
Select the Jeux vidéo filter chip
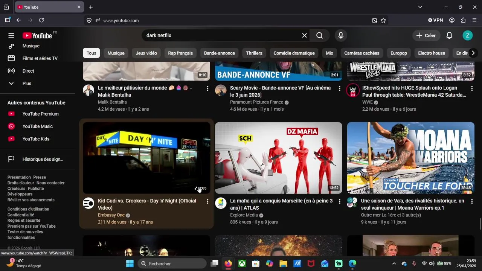pos(146,53)
